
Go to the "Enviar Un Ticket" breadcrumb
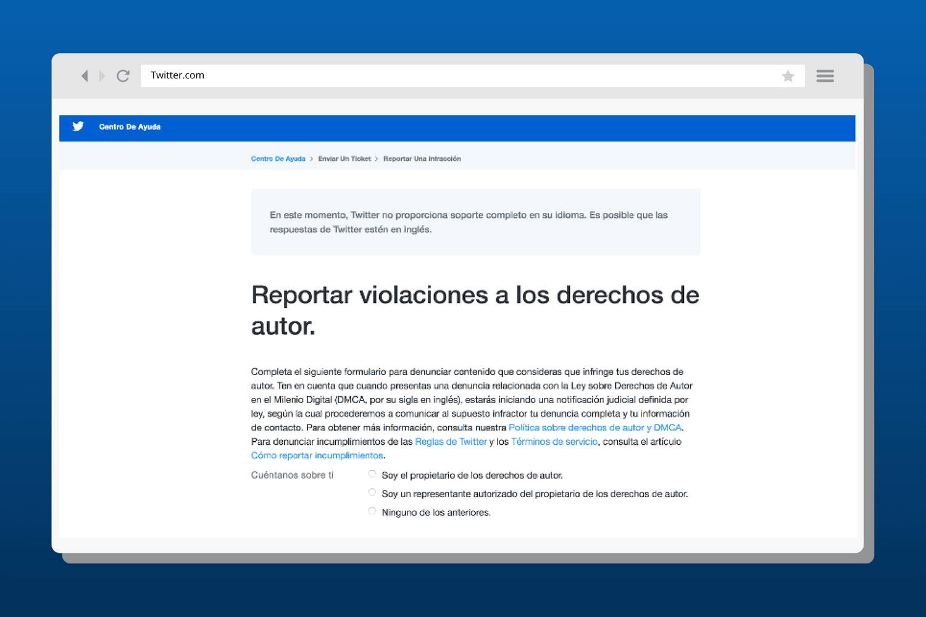[344, 159]
